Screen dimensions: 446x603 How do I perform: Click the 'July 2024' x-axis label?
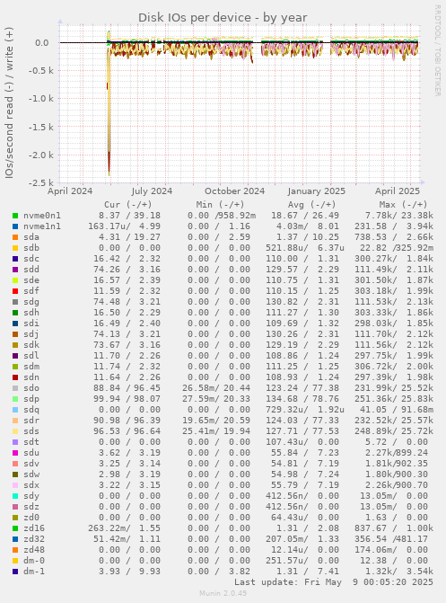click(152, 191)
